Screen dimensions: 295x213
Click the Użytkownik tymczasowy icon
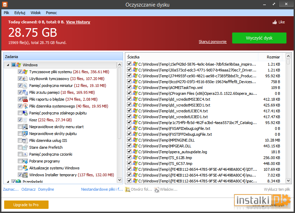[25, 79]
